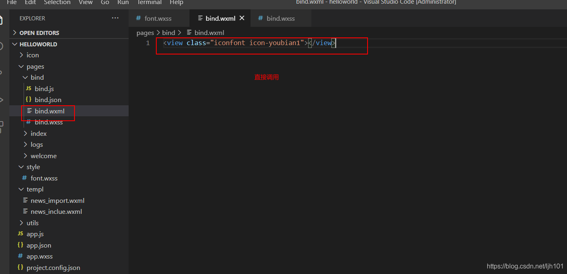This screenshot has width=567, height=274.
Task: Click the JS icon beside app.js
Action: (20, 234)
